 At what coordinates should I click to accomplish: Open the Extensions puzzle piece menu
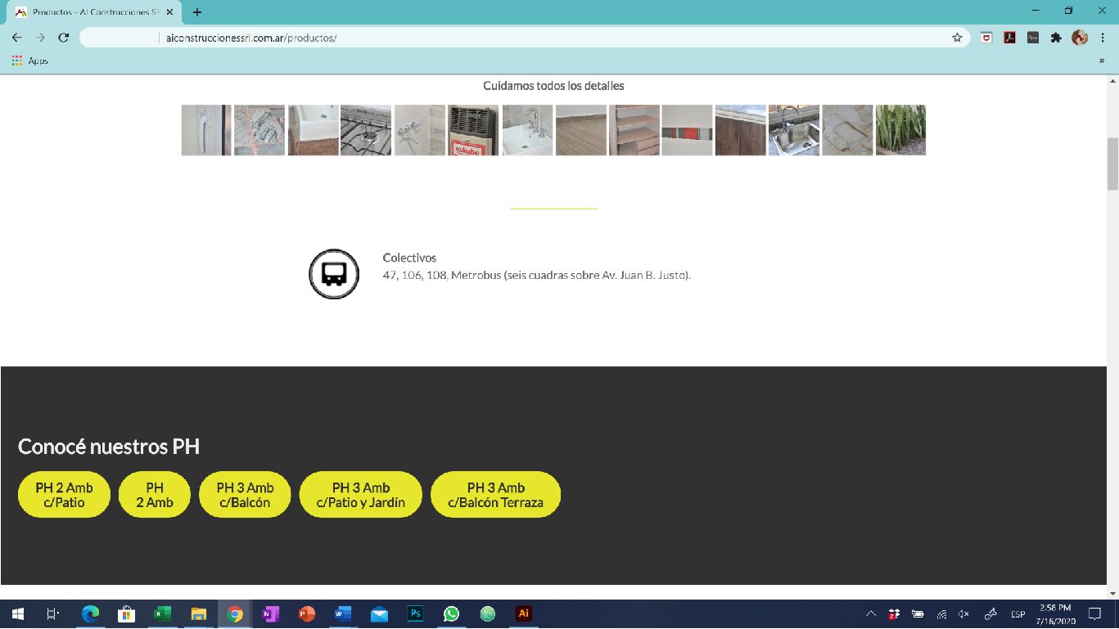1056,38
